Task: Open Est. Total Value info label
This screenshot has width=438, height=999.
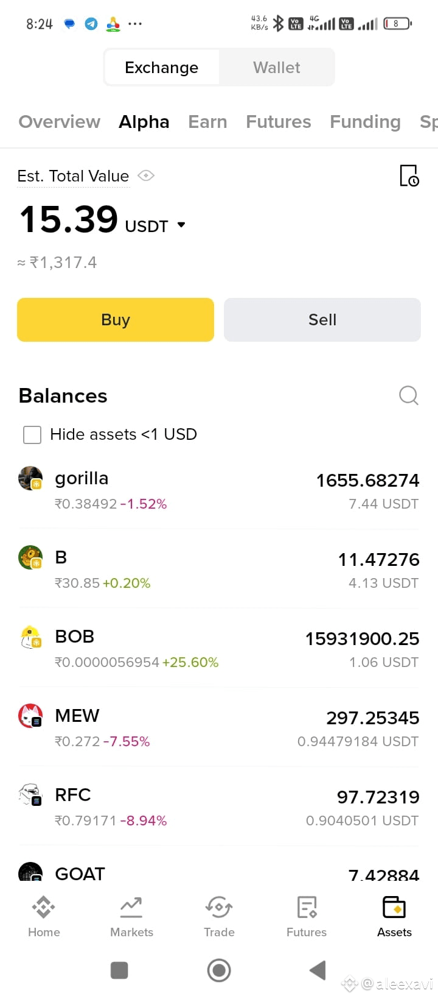Action: (73, 176)
